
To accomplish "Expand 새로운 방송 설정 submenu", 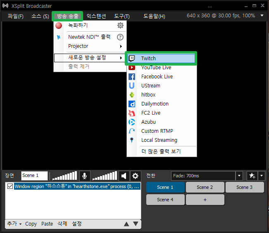I will click(x=90, y=58).
